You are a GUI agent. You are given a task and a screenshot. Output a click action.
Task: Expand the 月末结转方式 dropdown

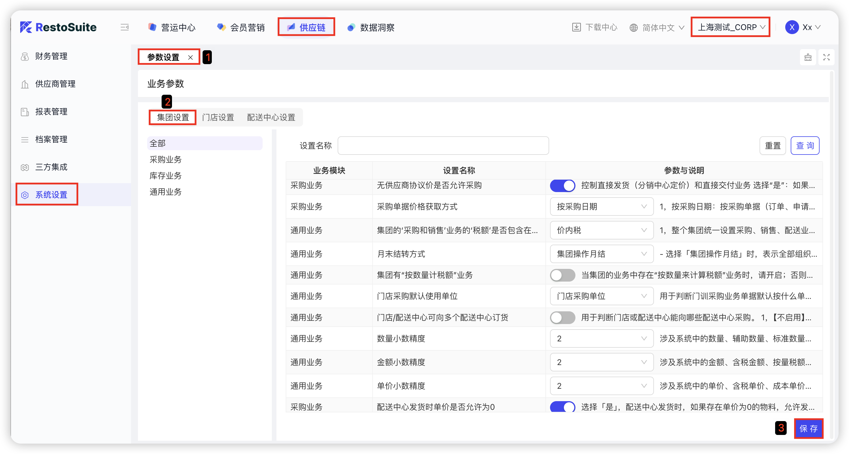click(601, 254)
